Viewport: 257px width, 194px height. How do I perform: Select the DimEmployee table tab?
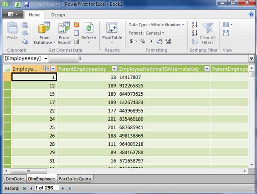point(41,179)
